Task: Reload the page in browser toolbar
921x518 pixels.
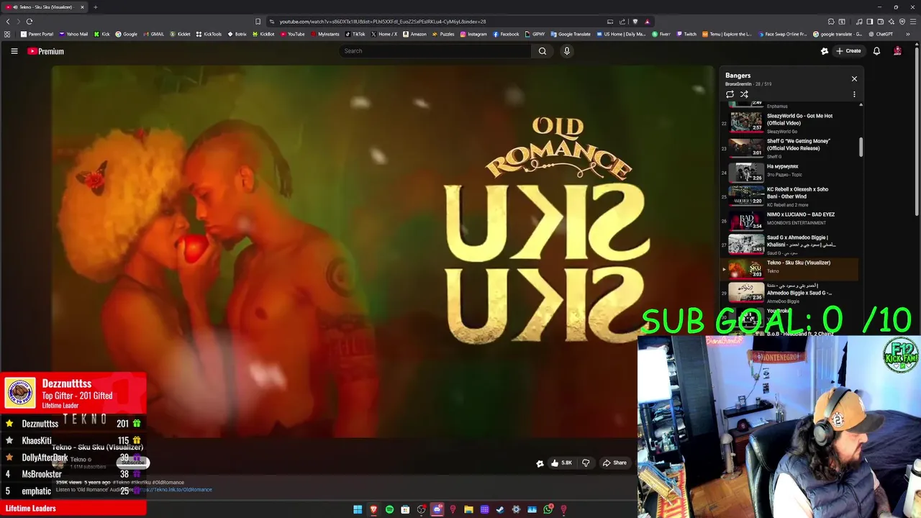Action: [30, 22]
